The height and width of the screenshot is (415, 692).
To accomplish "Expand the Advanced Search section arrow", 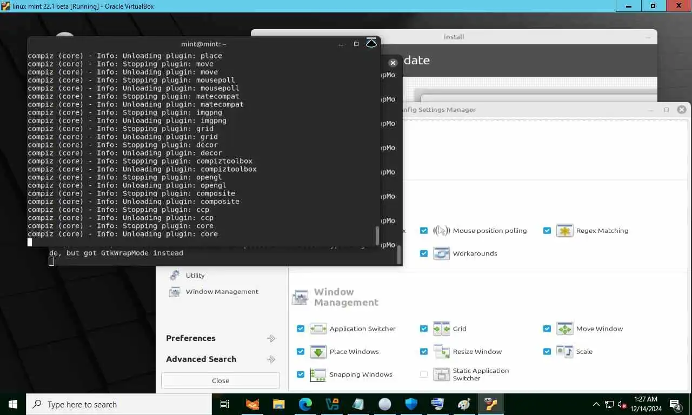I will (271, 359).
